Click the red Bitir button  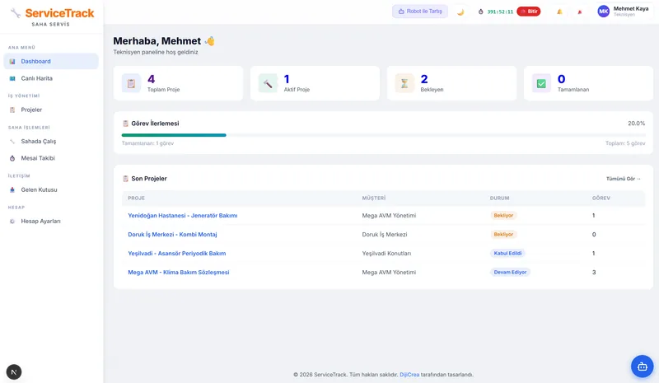(x=529, y=12)
